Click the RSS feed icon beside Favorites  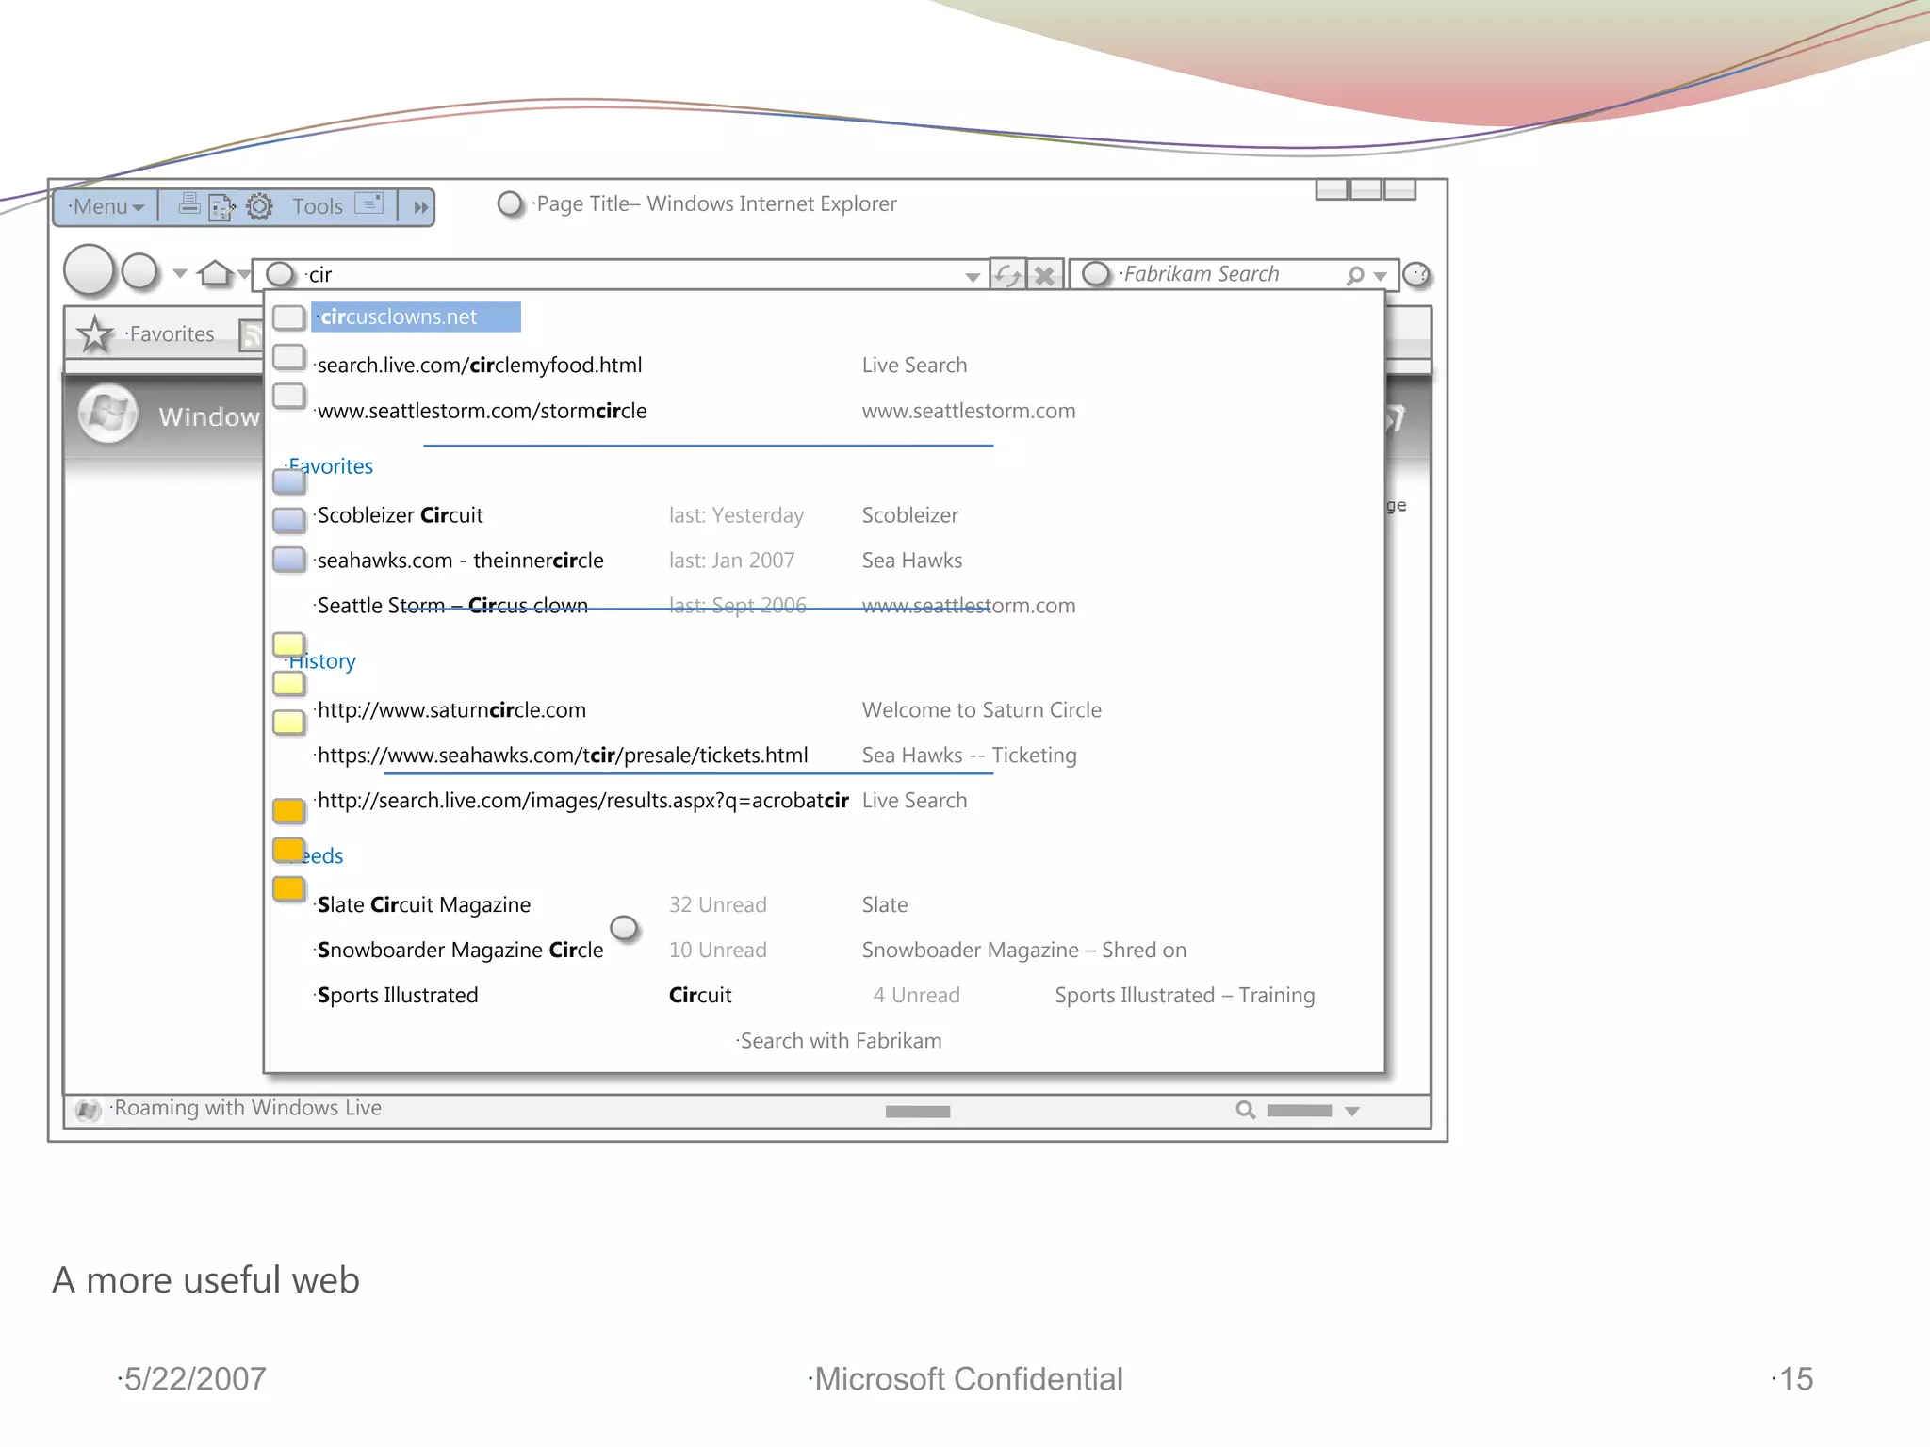tap(252, 336)
